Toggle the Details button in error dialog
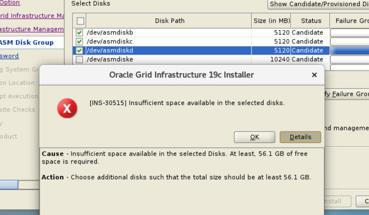 point(300,137)
